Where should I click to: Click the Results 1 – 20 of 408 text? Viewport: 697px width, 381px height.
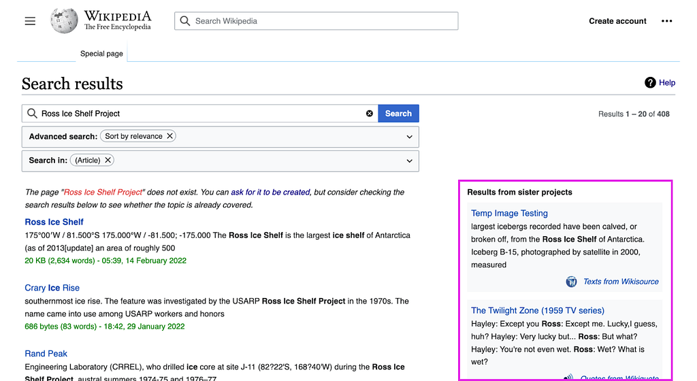(x=634, y=114)
